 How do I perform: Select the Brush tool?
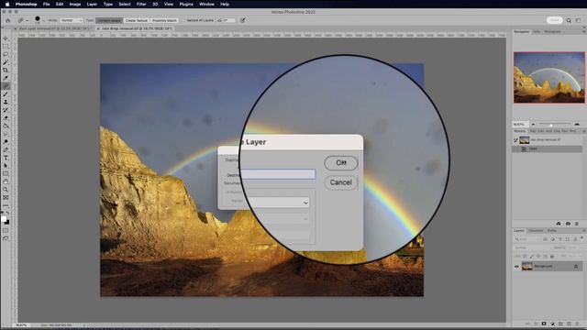(x=6, y=93)
